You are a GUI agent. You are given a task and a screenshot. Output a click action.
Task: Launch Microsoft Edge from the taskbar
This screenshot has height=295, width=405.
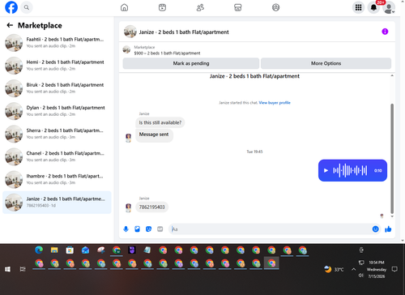tap(39, 250)
